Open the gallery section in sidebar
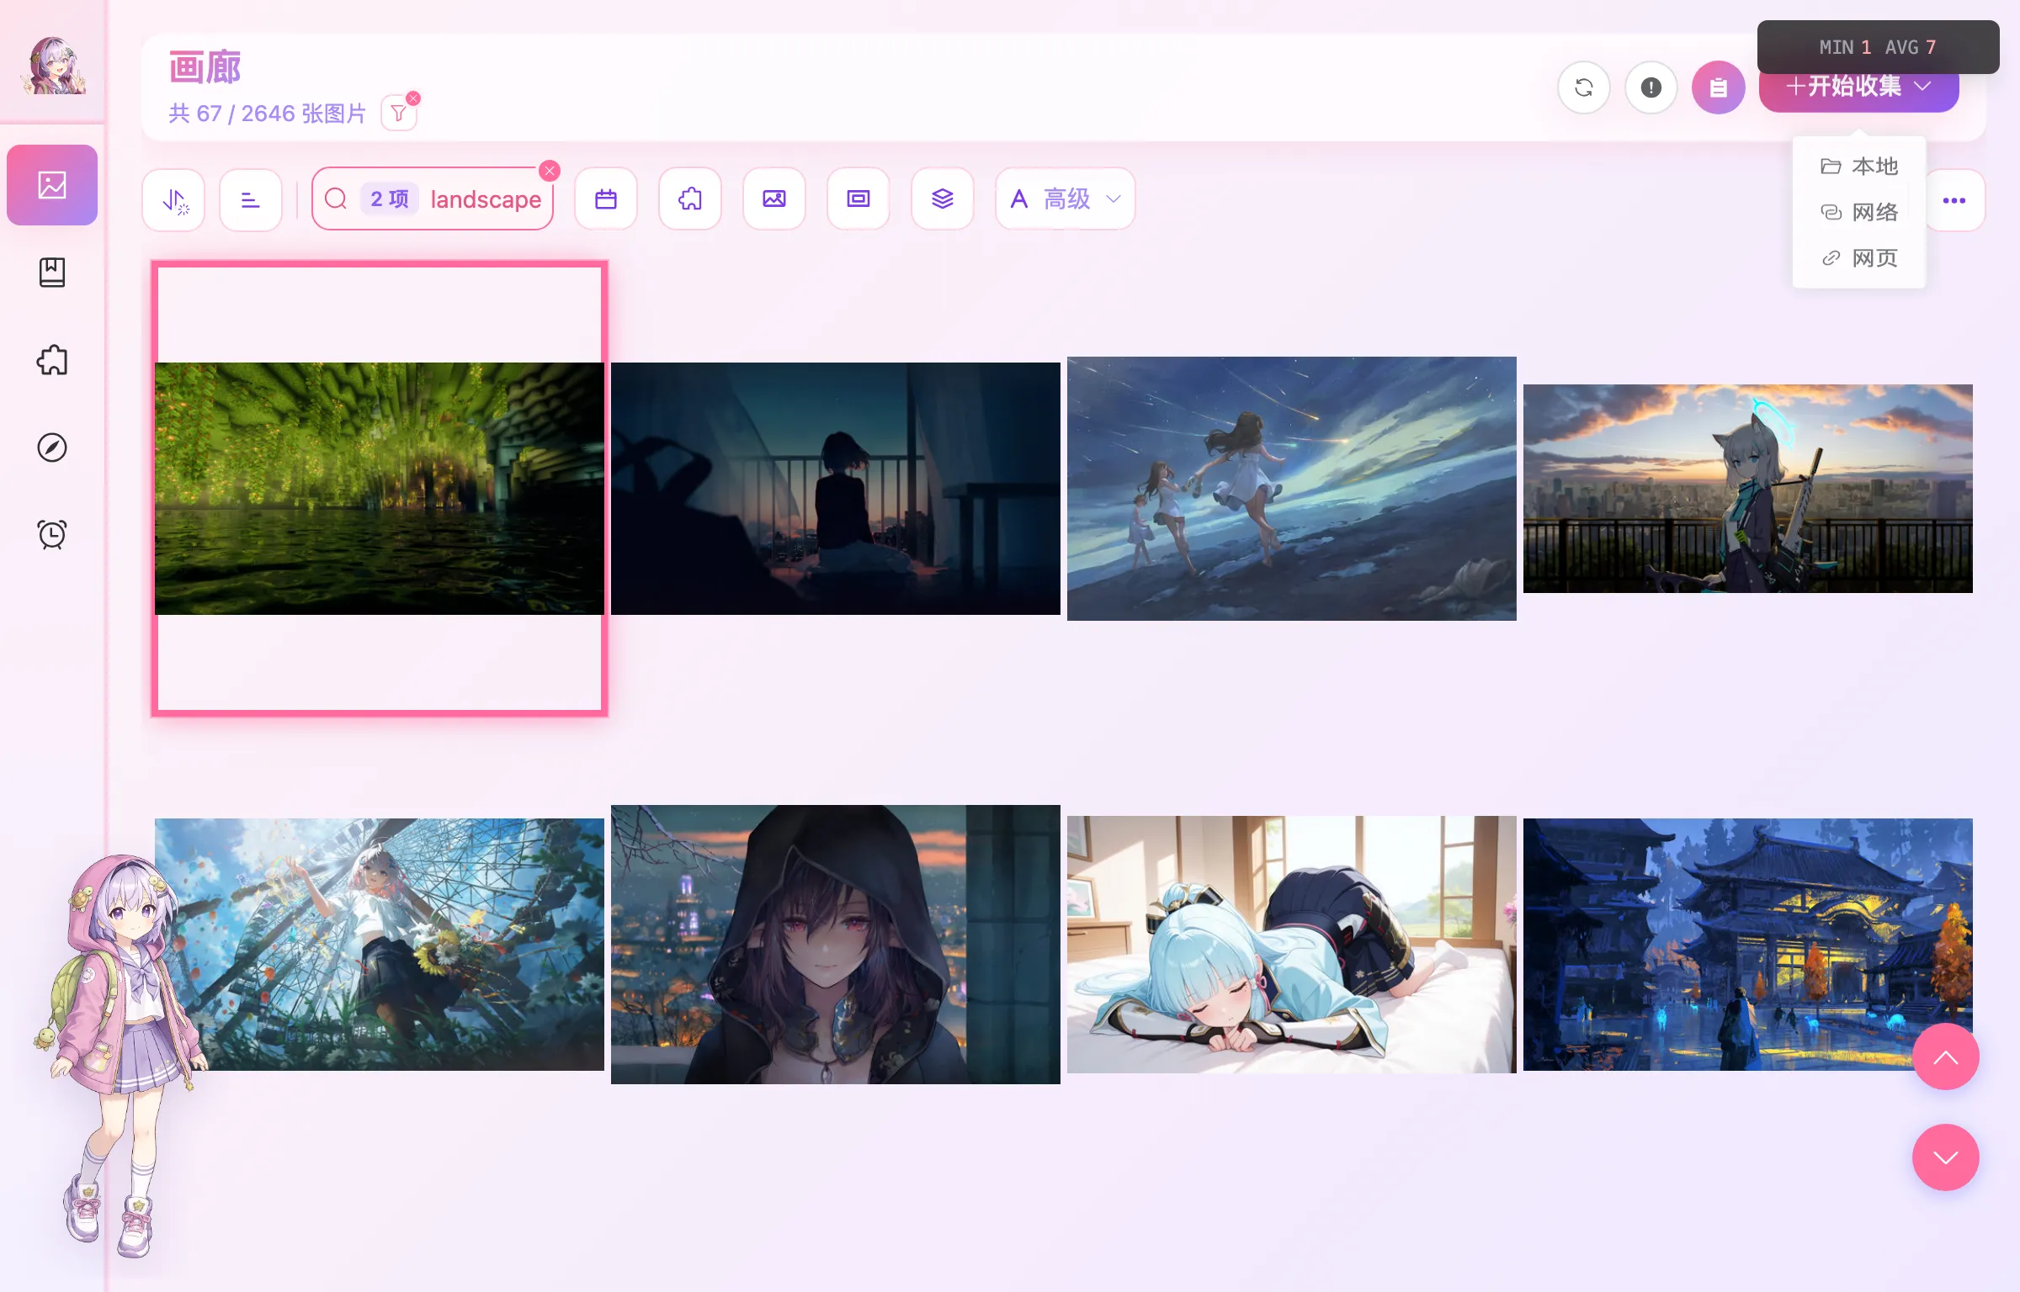 52,185
